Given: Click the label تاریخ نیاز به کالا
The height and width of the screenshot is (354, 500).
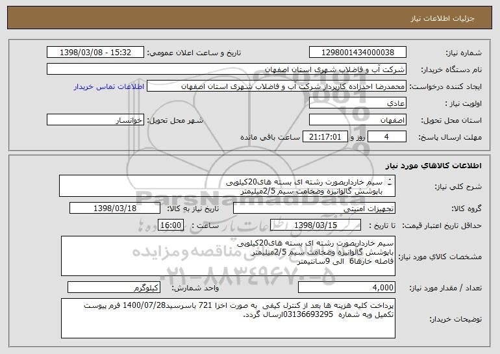Looking at the screenshot, I should 193,209.
